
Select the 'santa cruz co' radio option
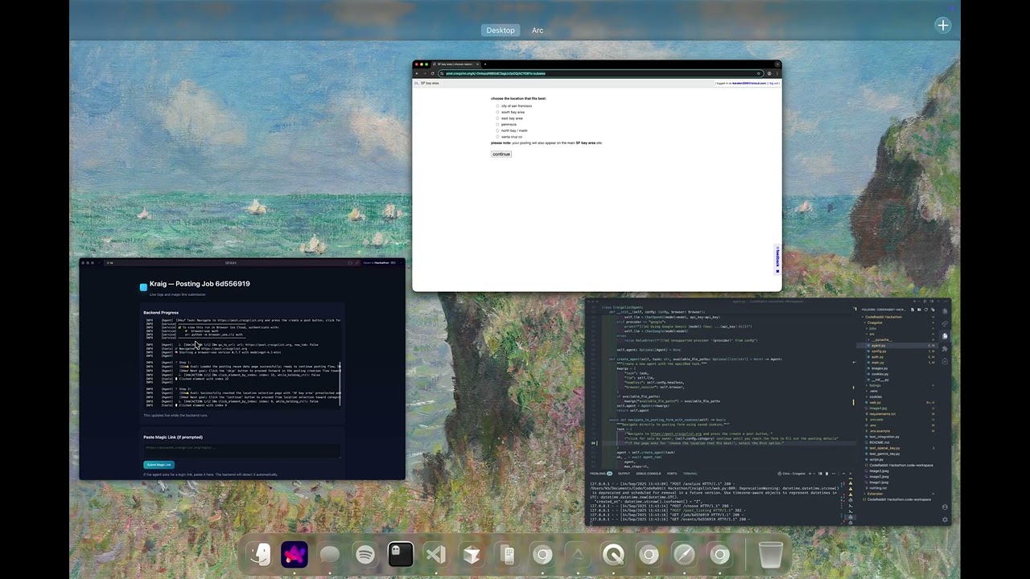[x=497, y=137]
